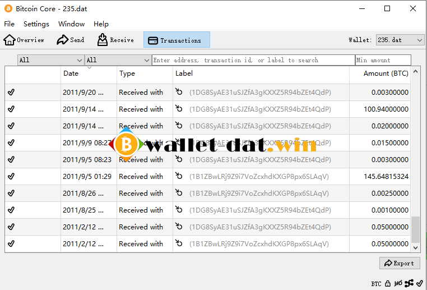427x290 pixels.
Task: Click confirmed checkmark of the 0.02000000 transaction
Action: (11, 126)
